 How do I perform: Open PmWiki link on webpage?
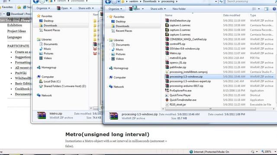21,73
